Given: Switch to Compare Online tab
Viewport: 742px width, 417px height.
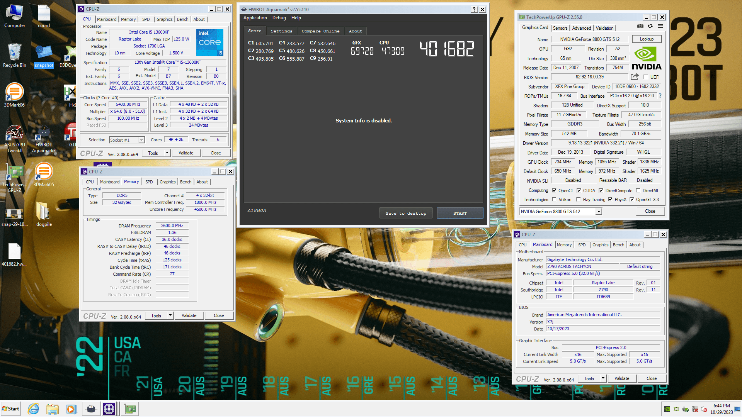Looking at the screenshot, I should click(x=320, y=31).
